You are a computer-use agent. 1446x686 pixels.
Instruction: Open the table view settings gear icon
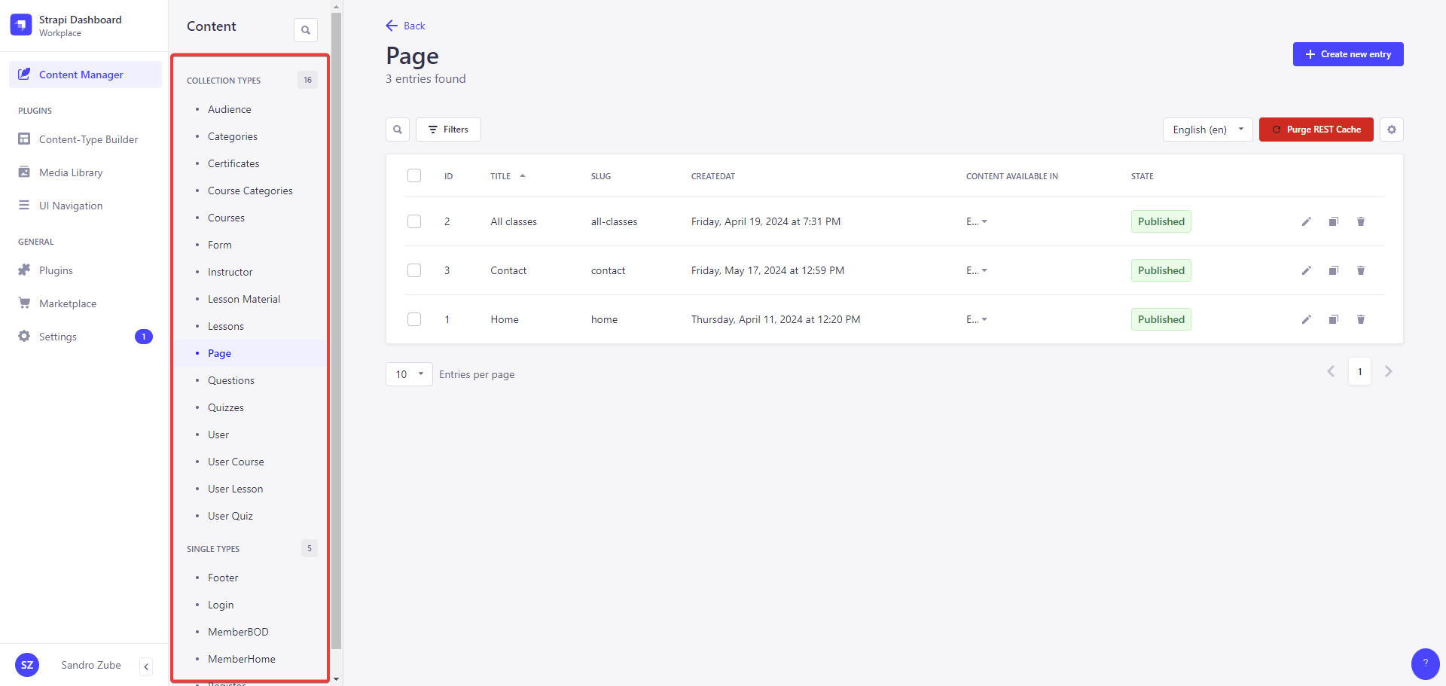(1391, 130)
